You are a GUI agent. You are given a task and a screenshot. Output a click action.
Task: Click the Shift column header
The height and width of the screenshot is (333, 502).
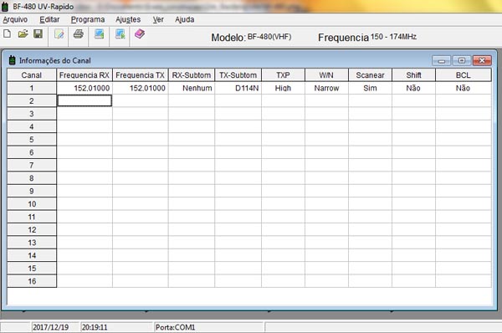click(413, 75)
